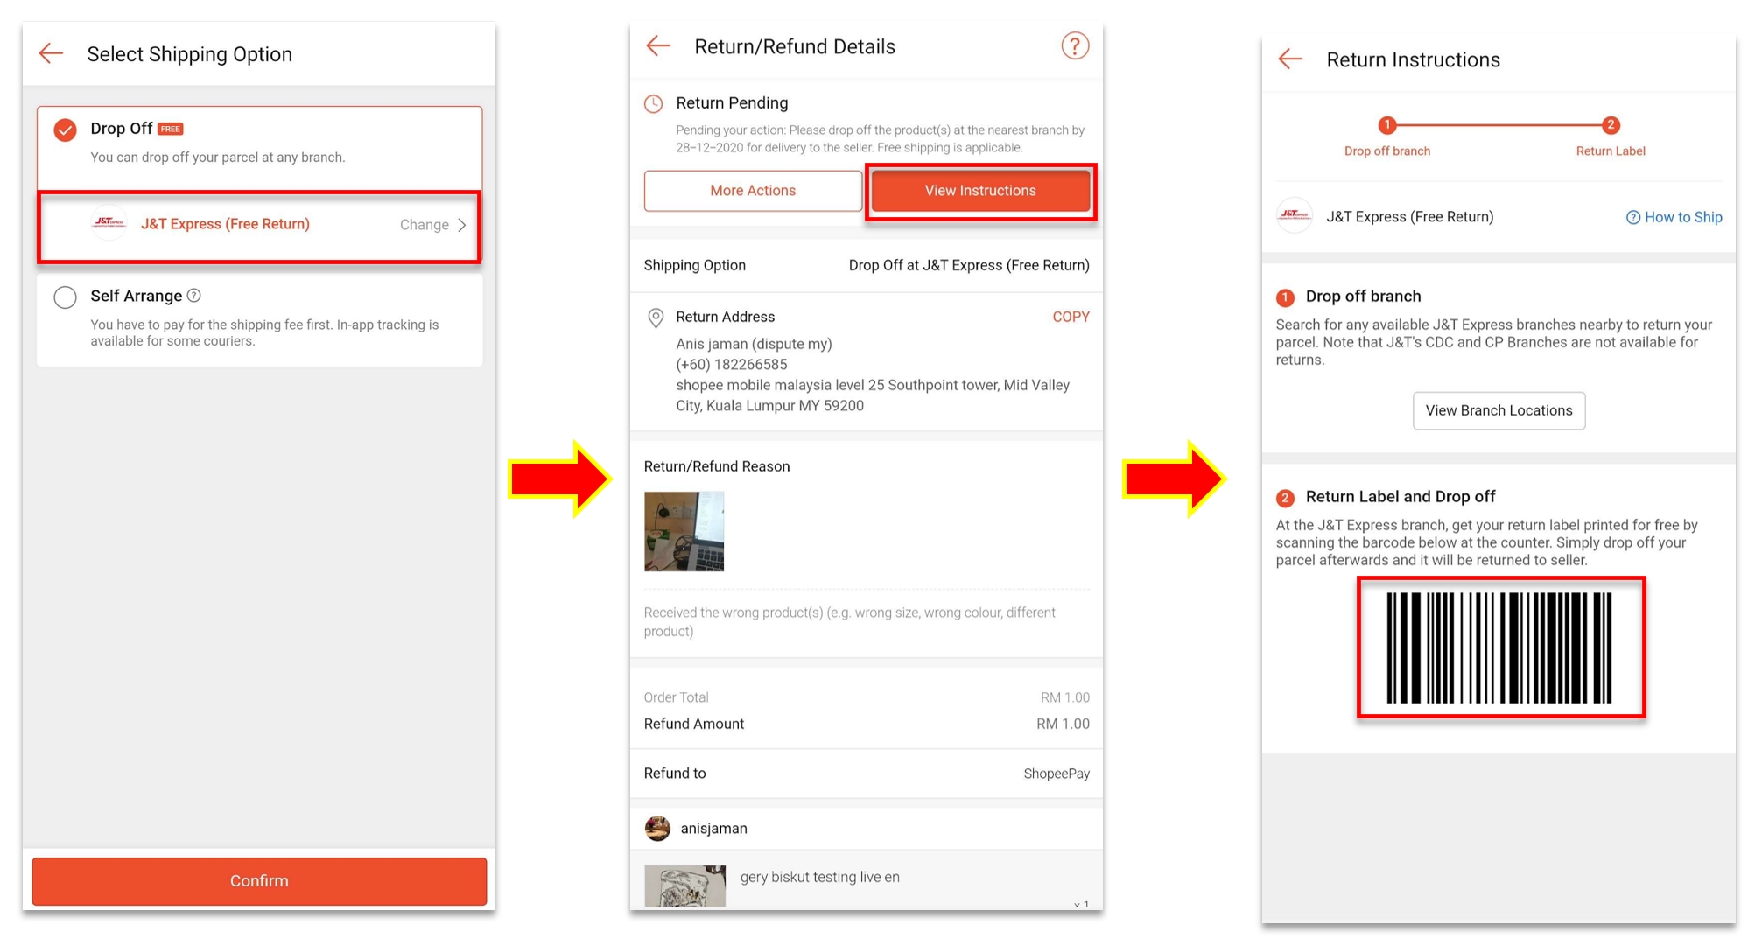Go back from Return/Refund Details screen

[658, 46]
